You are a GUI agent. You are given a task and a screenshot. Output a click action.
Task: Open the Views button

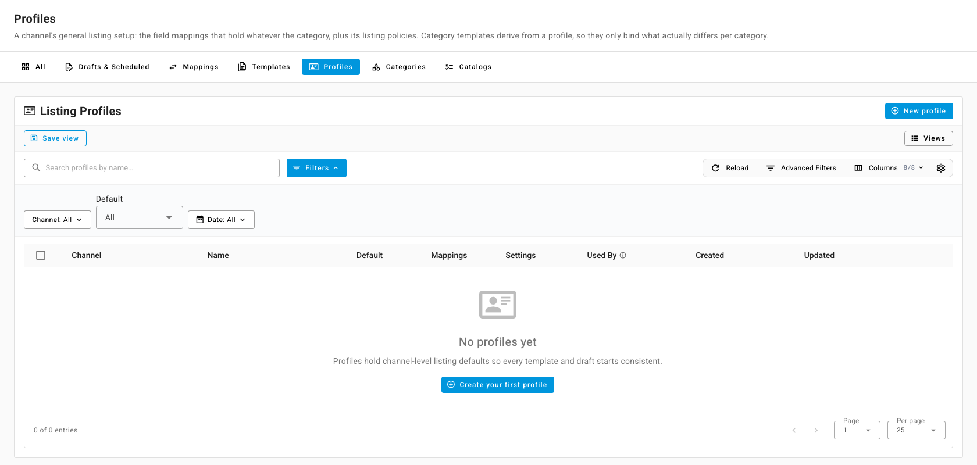click(929, 138)
